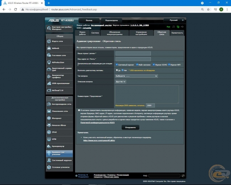This screenshot has height=185, width=231.
Task: Toggle Файл настроек checkbox
Action: (x=137, y=64)
